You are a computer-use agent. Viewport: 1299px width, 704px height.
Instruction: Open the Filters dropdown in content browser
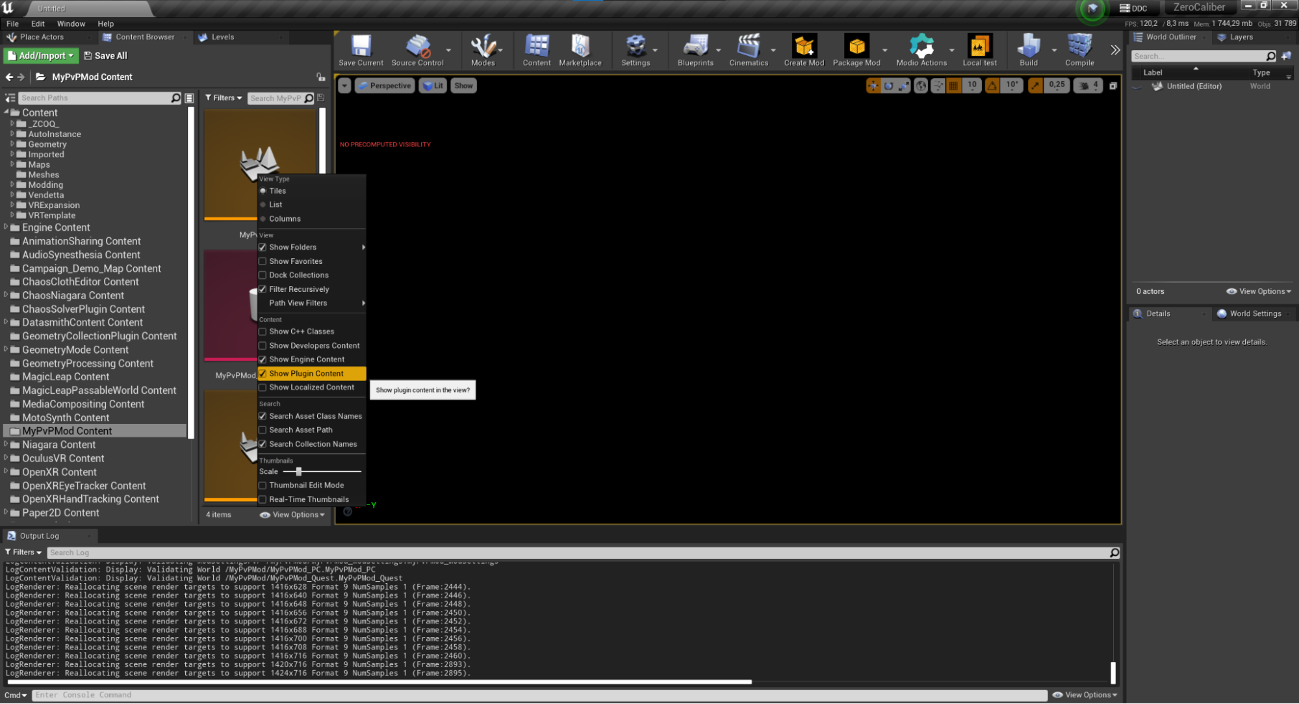224,98
